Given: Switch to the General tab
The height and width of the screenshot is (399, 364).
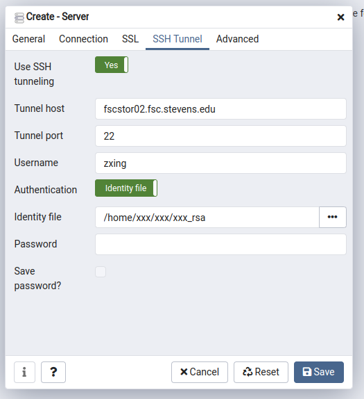Looking at the screenshot, I should pyautogui.click(x=28, y=39).
